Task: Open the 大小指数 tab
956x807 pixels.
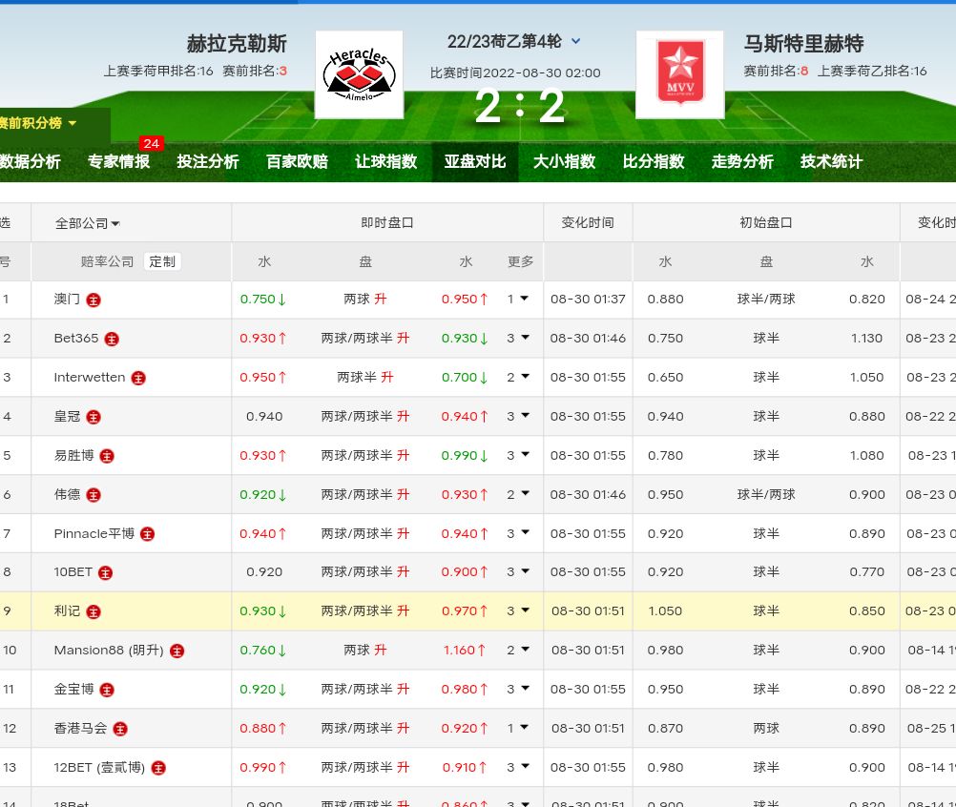Action: tap(564, 162)
